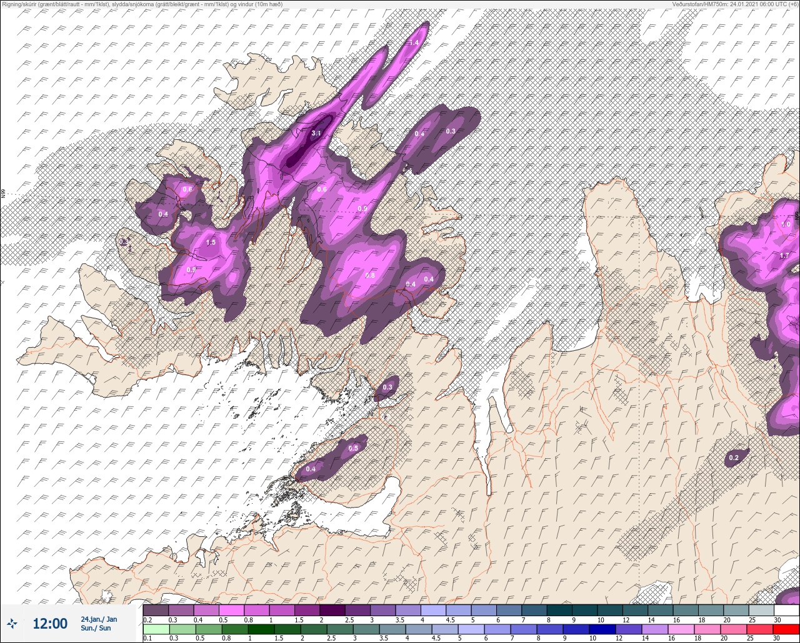The height and width of the screenshot is (643, 800).
Task: Click the 0.8 precipitation value on the map
Action: click(x=370, y=275)
